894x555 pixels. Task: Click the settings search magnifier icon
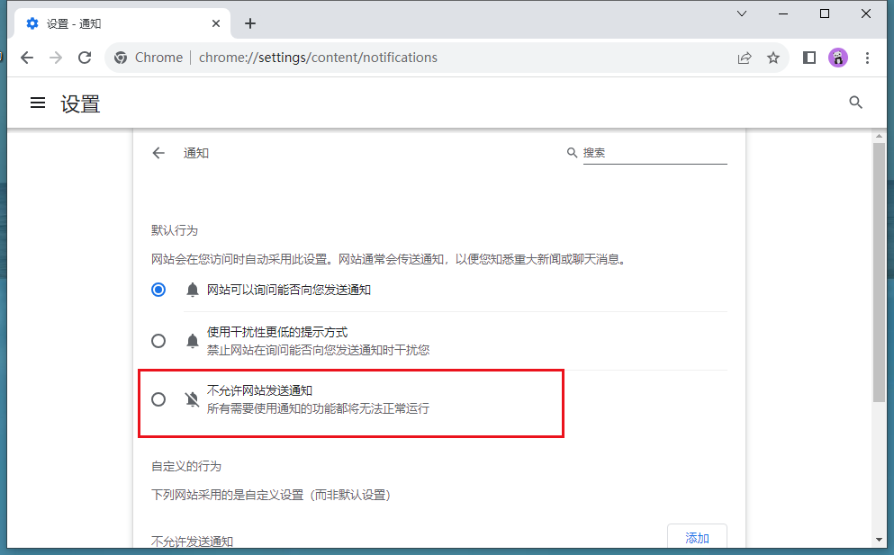click(855, 103)
